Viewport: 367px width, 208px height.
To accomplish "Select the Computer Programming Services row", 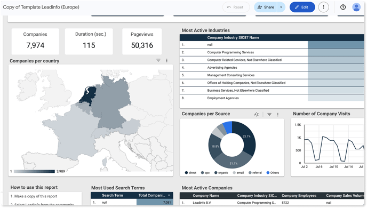I will coord(272,52).
